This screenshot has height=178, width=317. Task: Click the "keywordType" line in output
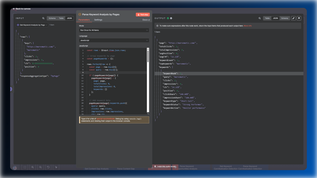pos(179,101)
